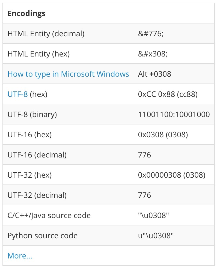This screenshot has height=268, width=217.
Task: Click the UTF-16 (decimal) value 776
Action: (144, 155)
